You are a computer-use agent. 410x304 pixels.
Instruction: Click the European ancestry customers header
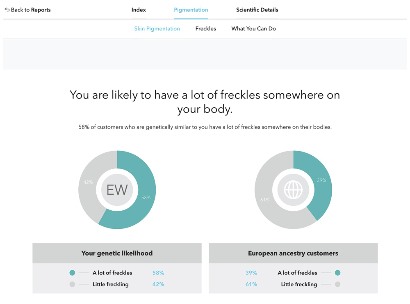point(293,253)
